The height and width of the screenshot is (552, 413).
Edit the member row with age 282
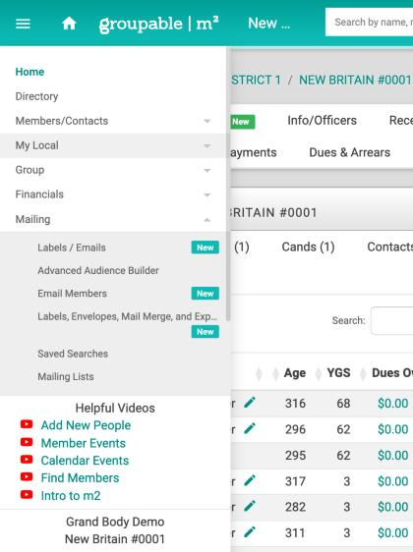(250, 506)
